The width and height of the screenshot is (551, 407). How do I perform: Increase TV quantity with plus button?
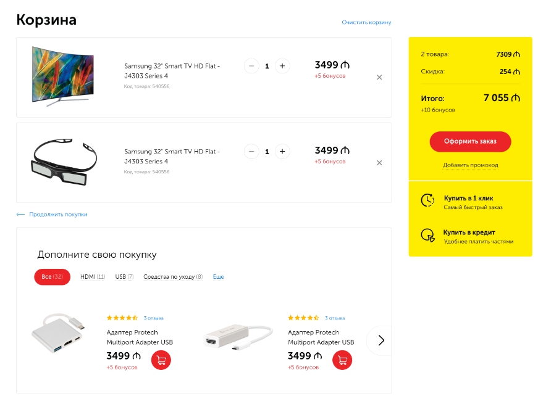282,66
